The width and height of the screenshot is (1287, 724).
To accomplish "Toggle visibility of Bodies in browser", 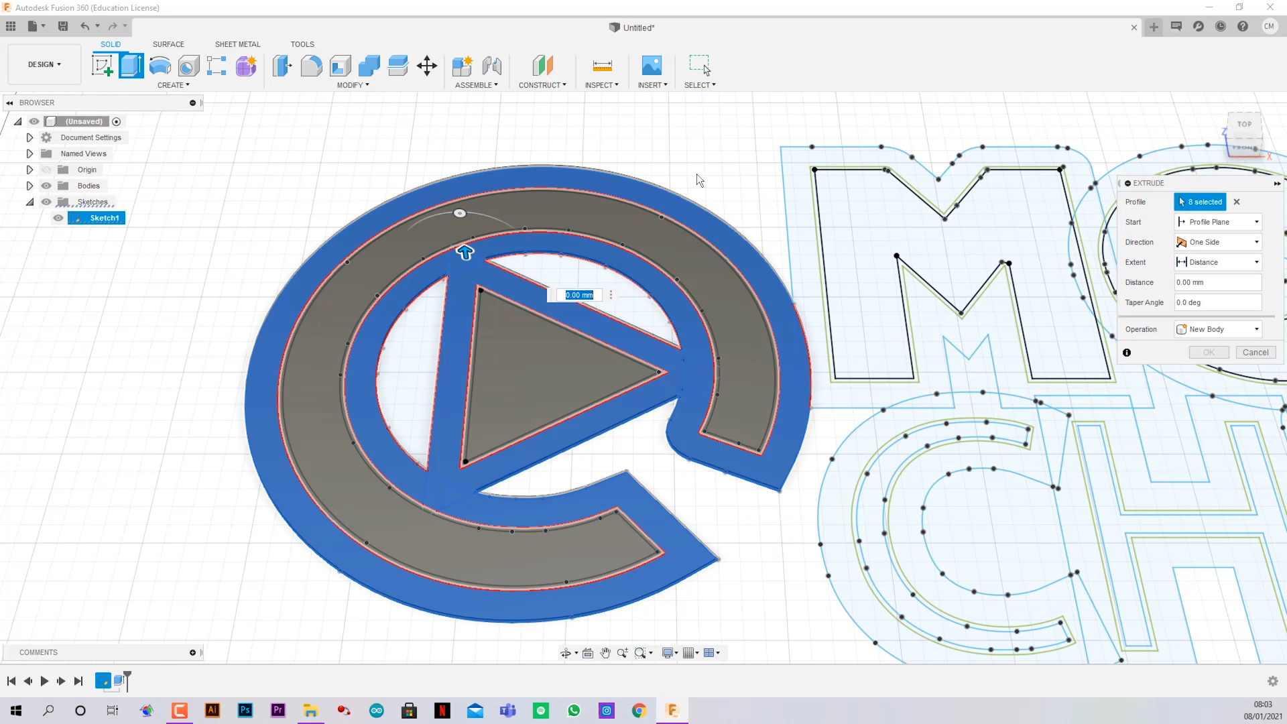I will [x=46, y=186].
